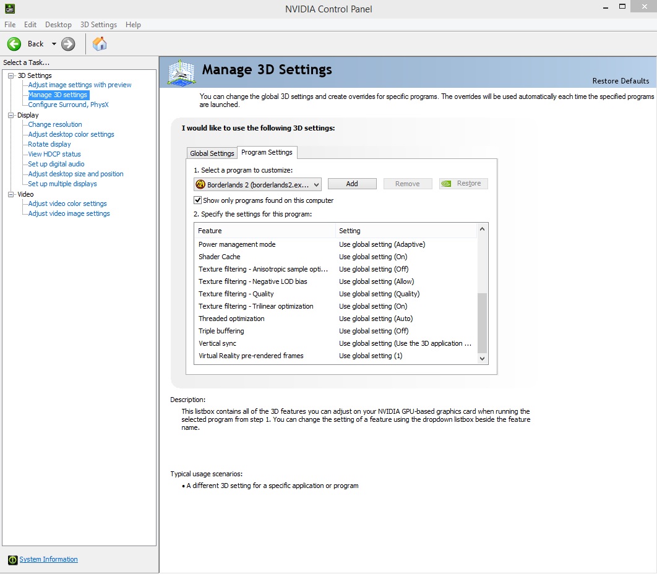Open the Home icon in toolbar
This screenshot has height=574, width=657.
tap(100, 44)
